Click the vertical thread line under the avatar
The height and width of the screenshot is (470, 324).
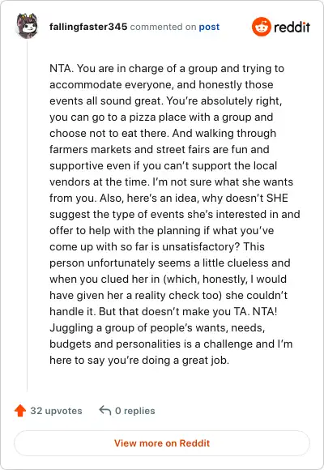click(28, 216)
